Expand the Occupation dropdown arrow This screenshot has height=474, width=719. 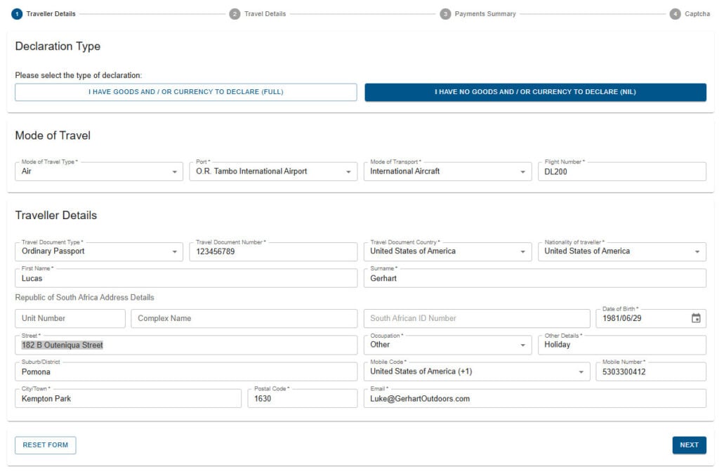[x=522, y=345]
